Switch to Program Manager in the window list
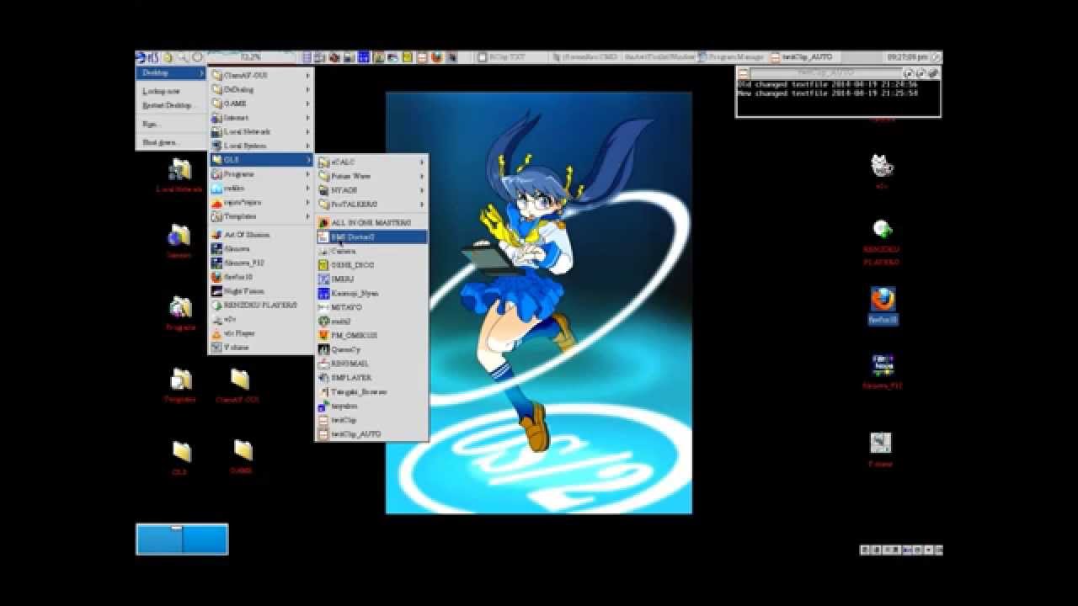The height and width of the screenshot is (606, 1078). (731, 57)
